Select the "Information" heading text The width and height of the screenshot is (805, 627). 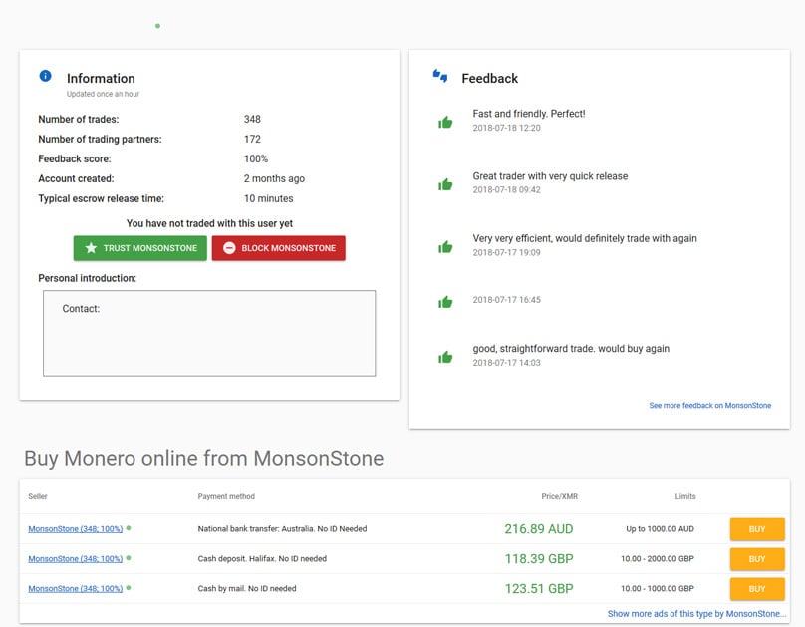click(x=101, y=78)
